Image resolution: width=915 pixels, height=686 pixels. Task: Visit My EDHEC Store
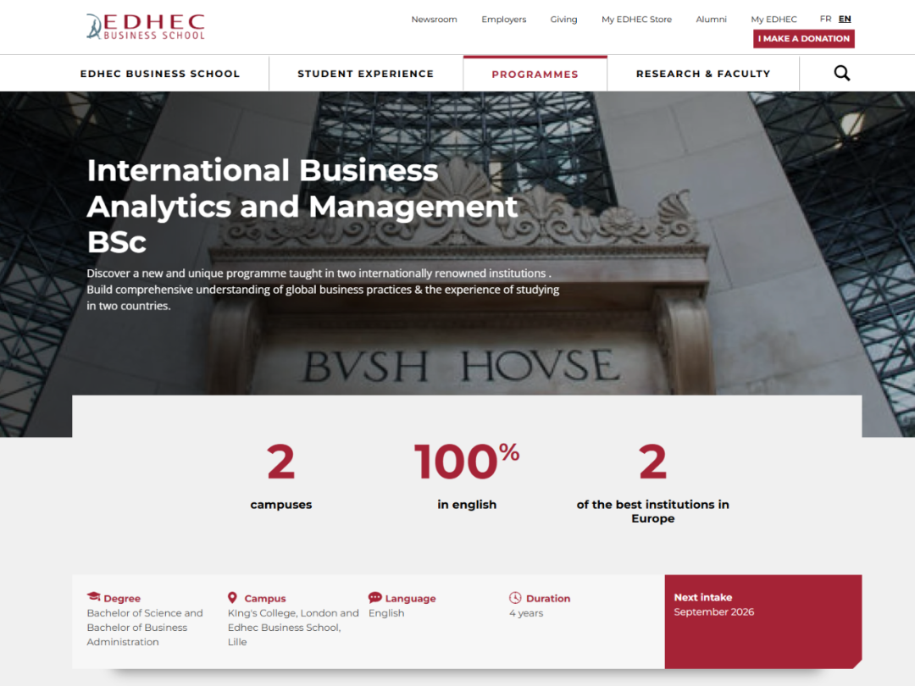(x=636, y=19)
